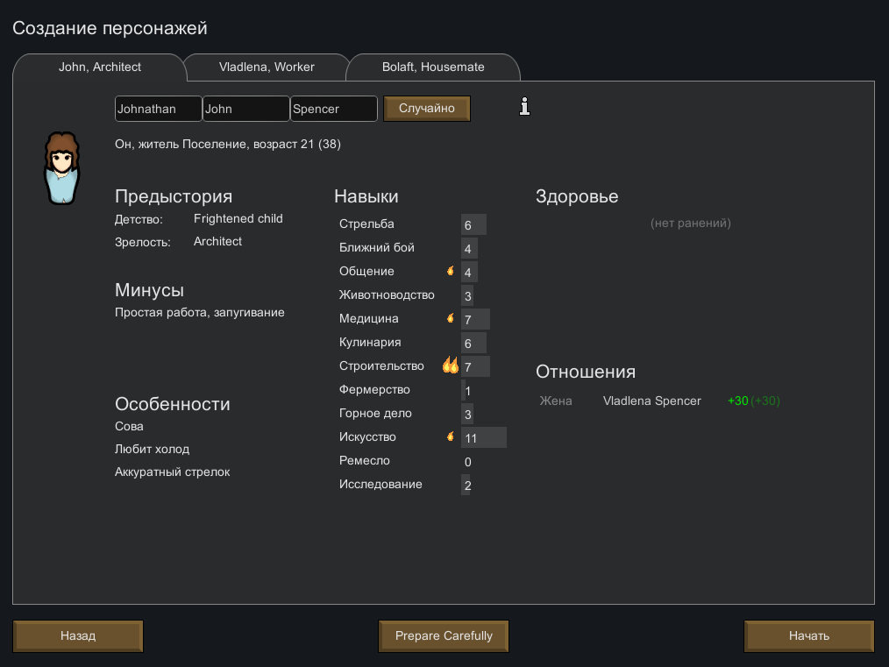The width and height of the screenshot is (889, 667).
Task: Click the character info icon
Action: (x=525, y=107)
